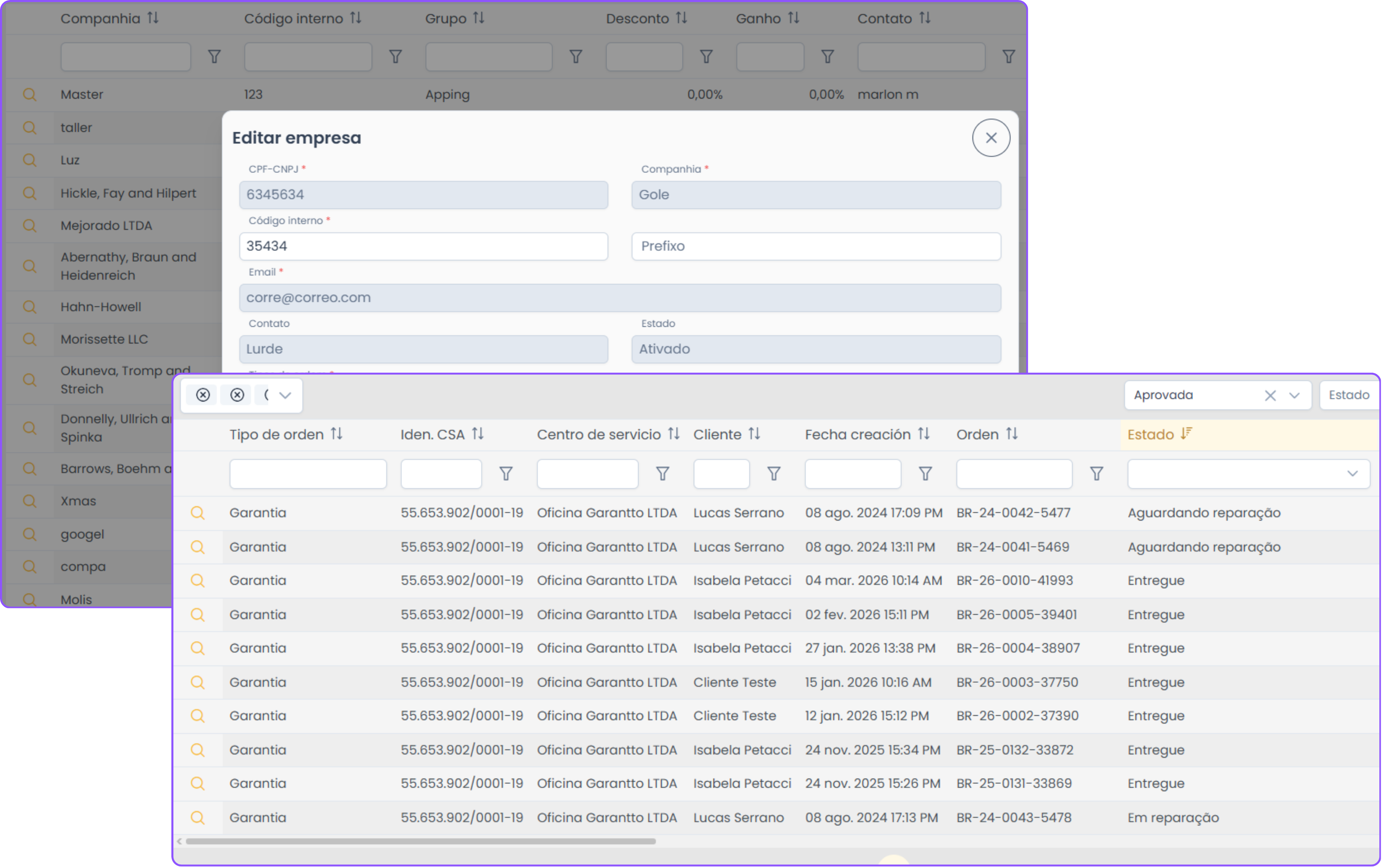Close the Editar empresa dialog
This screenshot has height=867, width=1382.
[x=991, y=138]
